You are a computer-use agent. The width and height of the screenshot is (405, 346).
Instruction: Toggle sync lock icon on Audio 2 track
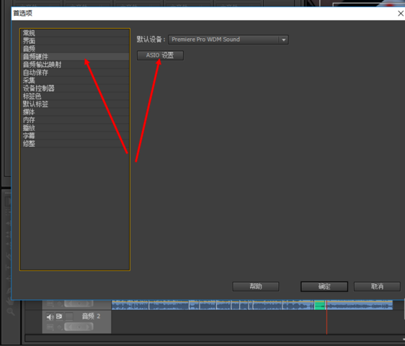(x=59, y=317)
